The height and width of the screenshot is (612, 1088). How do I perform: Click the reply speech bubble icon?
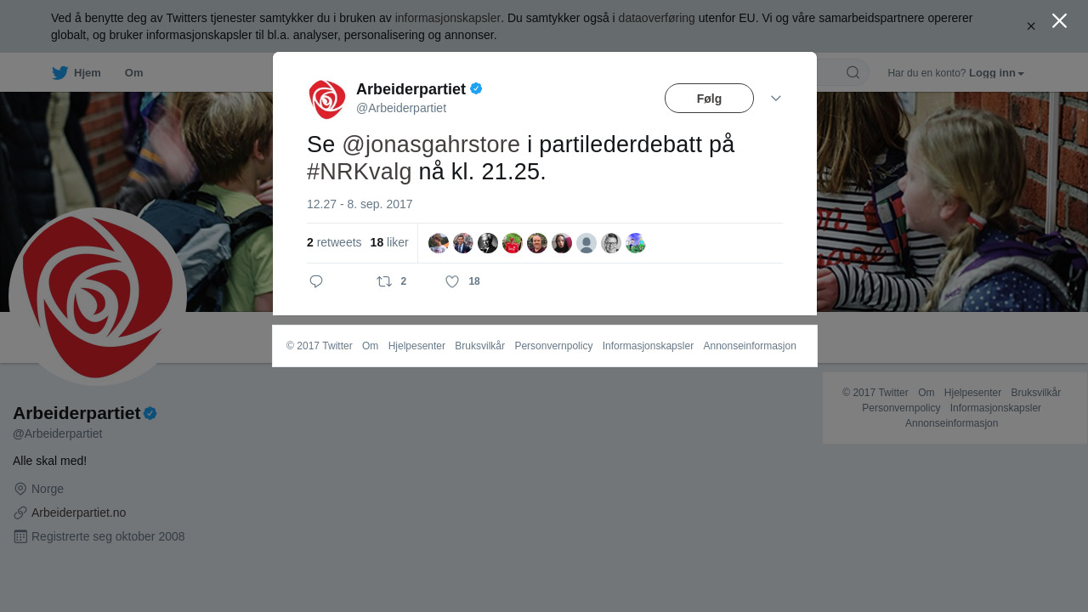[316, 281]
